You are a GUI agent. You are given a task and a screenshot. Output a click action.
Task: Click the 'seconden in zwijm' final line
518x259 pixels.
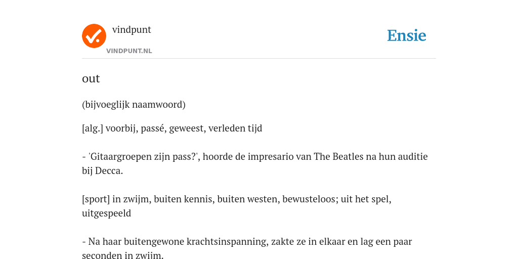[122, 255]
